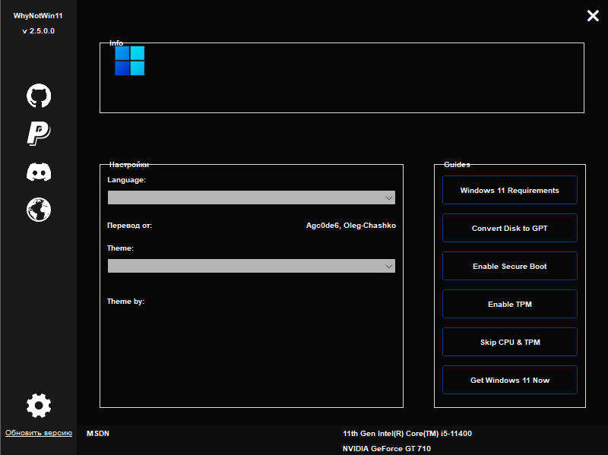Open the globe website icon

tap(39, 210)
